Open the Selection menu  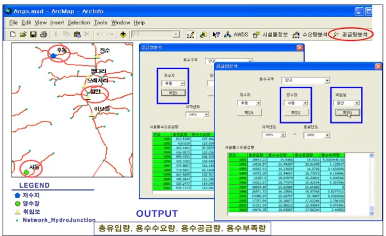click(x=79, y=22)
